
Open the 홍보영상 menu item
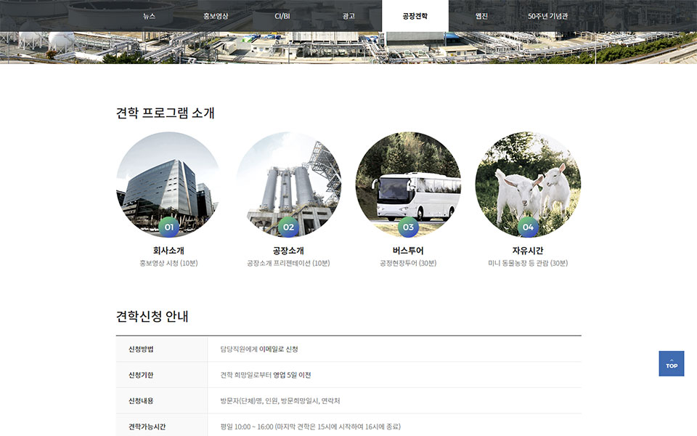pyautogui.click(x=216, y=15)
